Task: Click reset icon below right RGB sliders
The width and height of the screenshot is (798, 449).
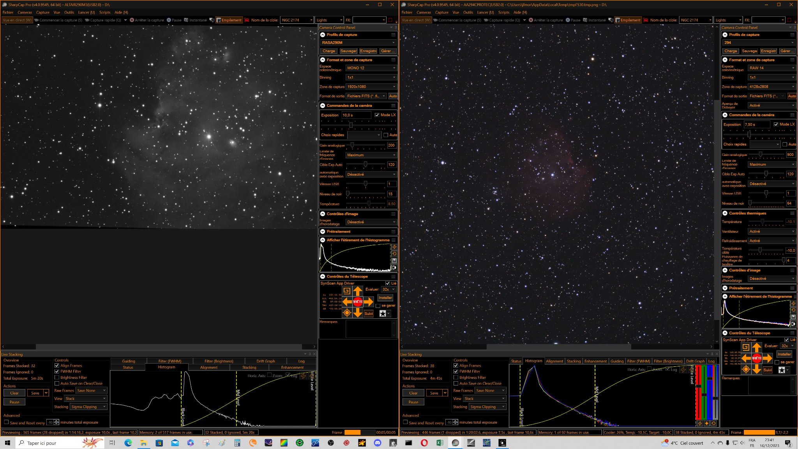Action: tap(713, 423)
